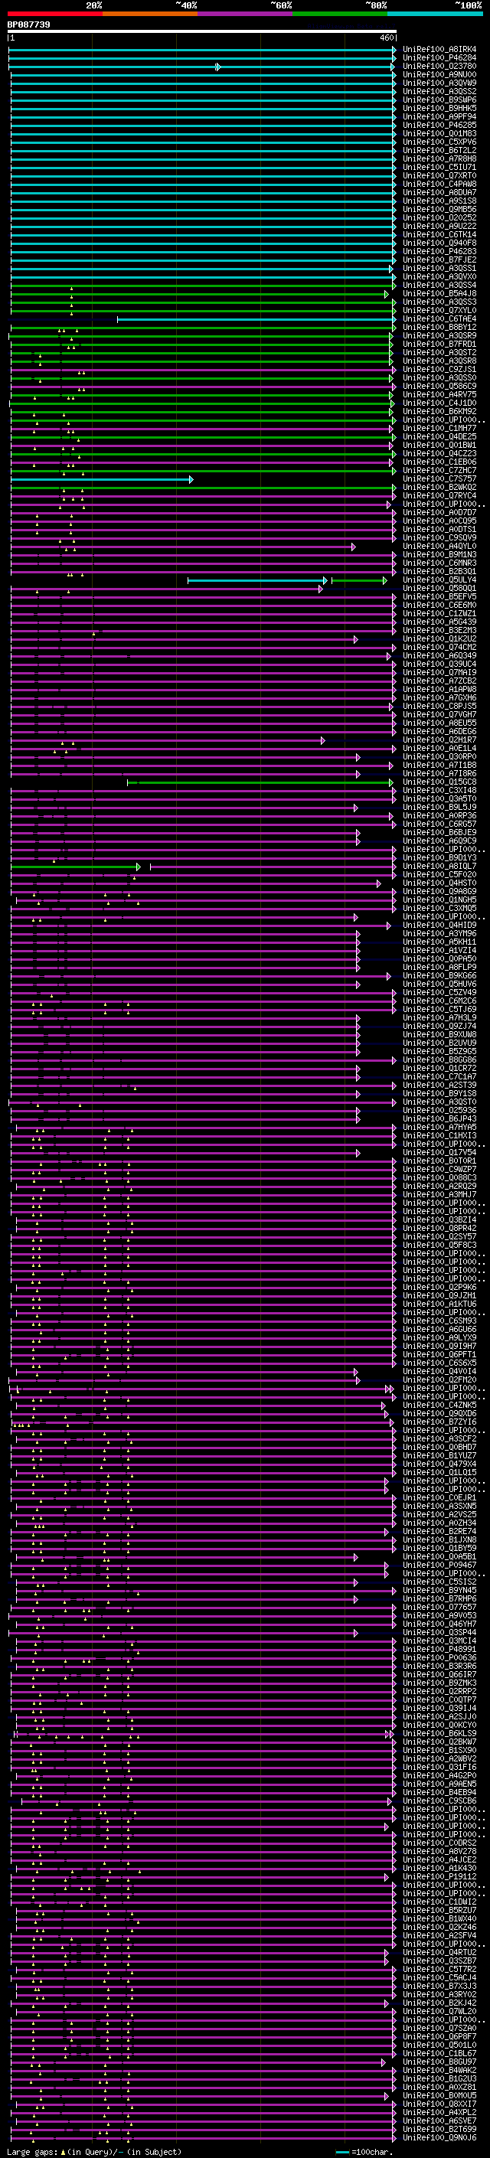Image resolution: width=490 pixels, height=2158 pixels.
Task: Select hit UniRef100_C5XPV6
Action: [439, 142]
